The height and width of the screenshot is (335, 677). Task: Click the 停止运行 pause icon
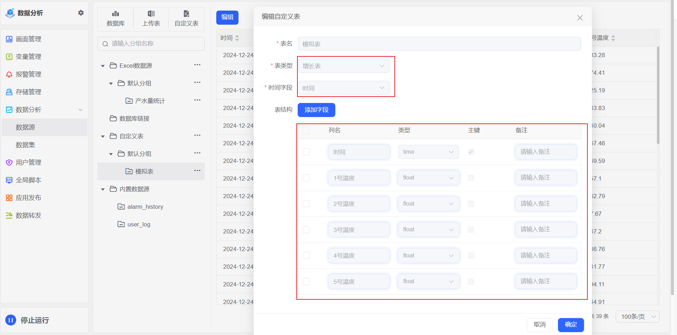(11, 320)
